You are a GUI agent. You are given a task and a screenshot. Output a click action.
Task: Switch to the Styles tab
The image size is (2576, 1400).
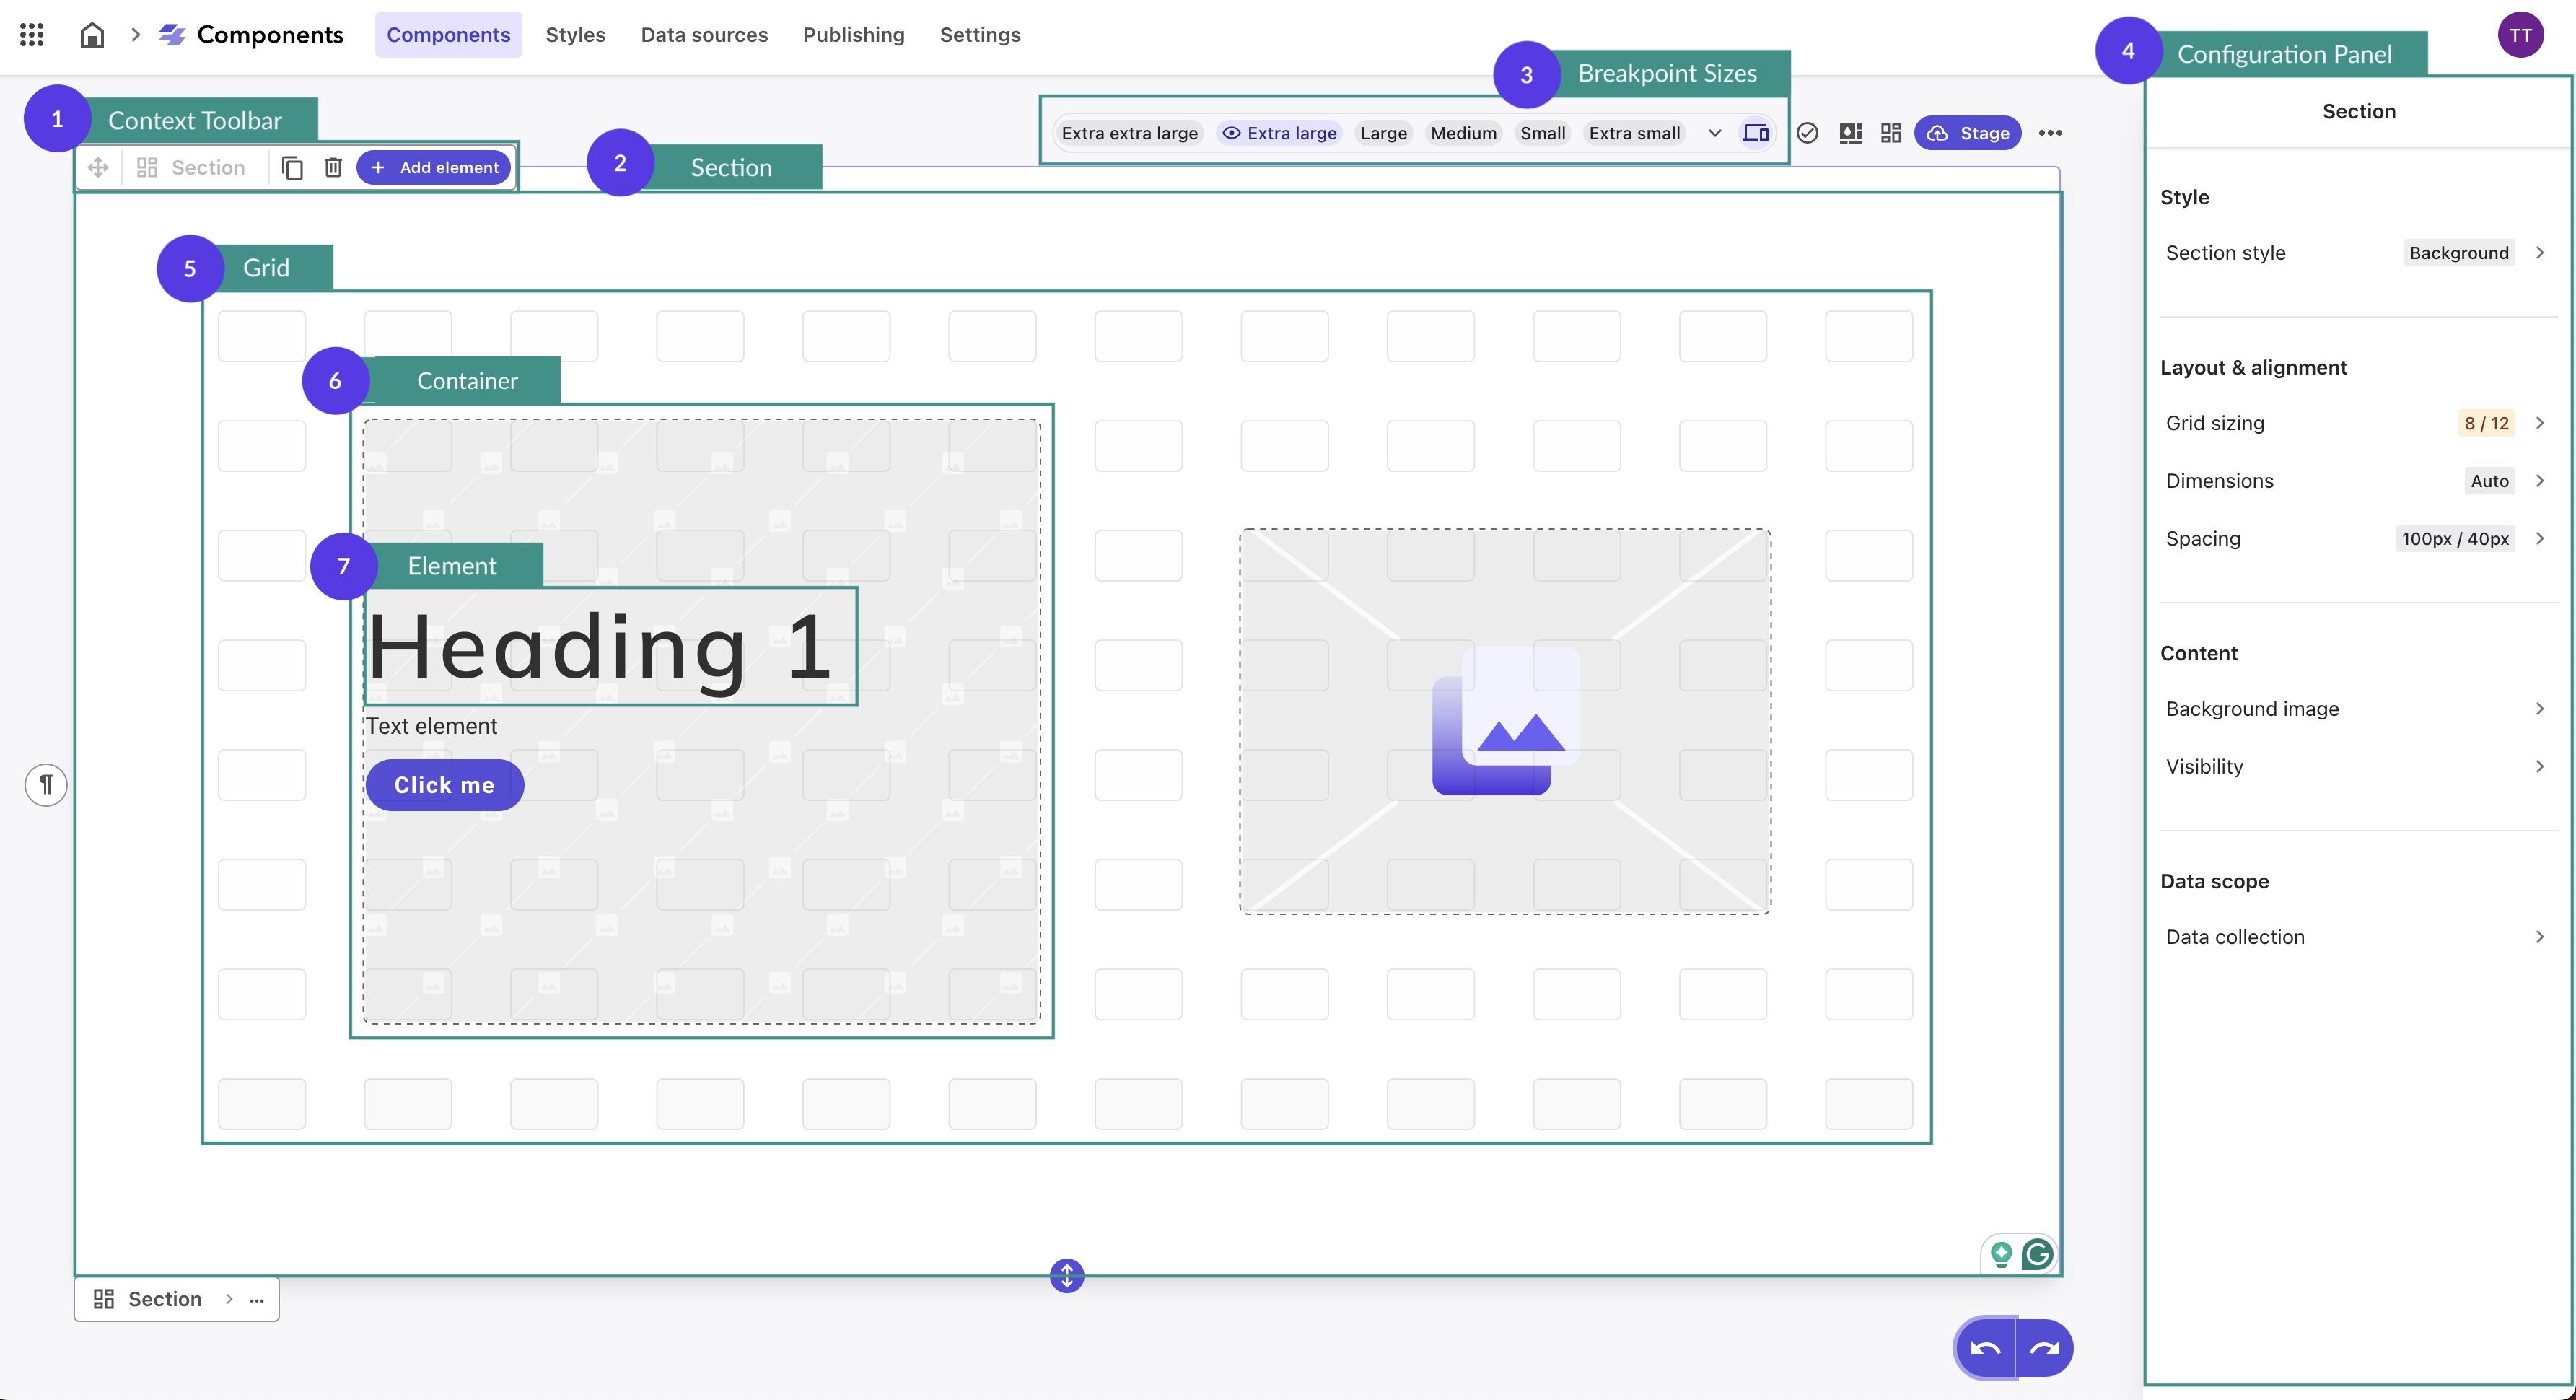(x=575, y=35)
